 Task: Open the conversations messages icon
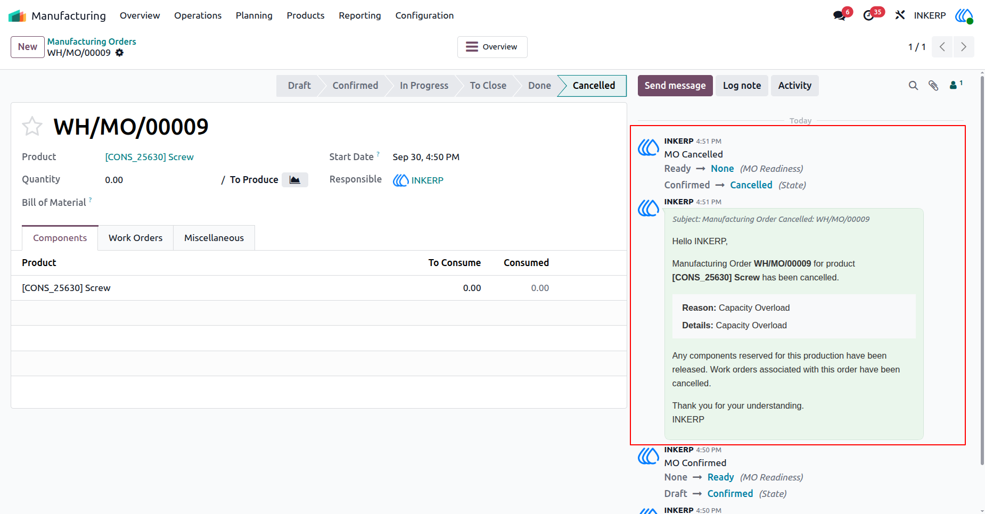(x=840, y=15)
